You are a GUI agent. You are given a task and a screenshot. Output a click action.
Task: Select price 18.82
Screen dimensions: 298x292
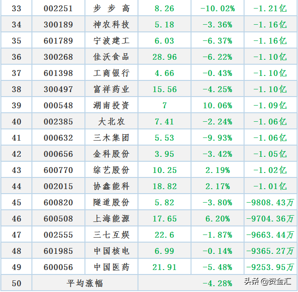pyautogui.click(x=165, y=186)
